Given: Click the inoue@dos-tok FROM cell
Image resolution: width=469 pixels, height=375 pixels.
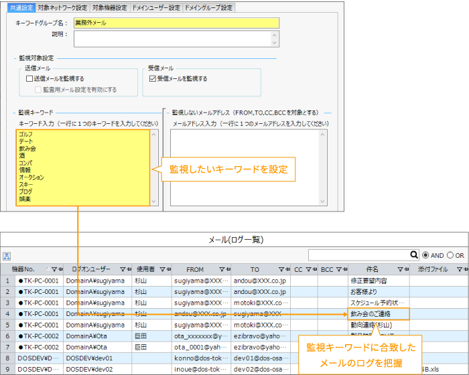Looking at the screenshot, I should [x=201, y=370].
